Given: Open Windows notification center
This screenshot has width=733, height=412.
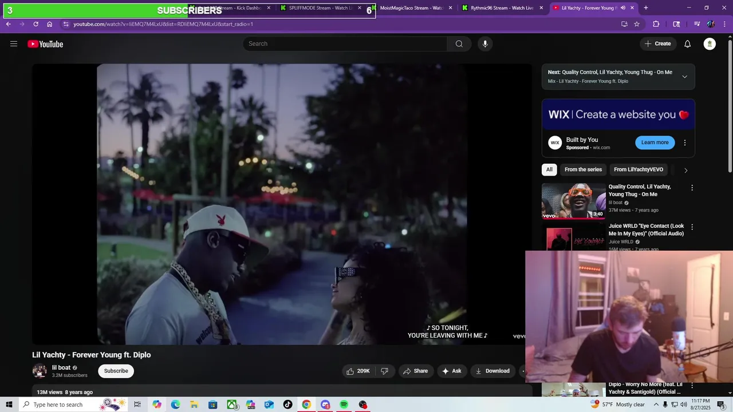Looking at the screenshot, I should point(721,405).
